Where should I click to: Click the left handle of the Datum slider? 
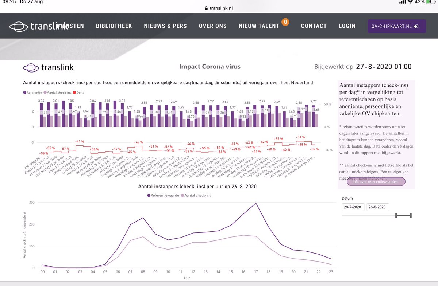coord(396,216)
